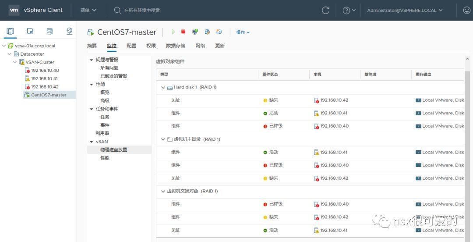Click the vm logo in header
Image resolution: width=473 pixels, height=242 pixels.
(14, 10)
